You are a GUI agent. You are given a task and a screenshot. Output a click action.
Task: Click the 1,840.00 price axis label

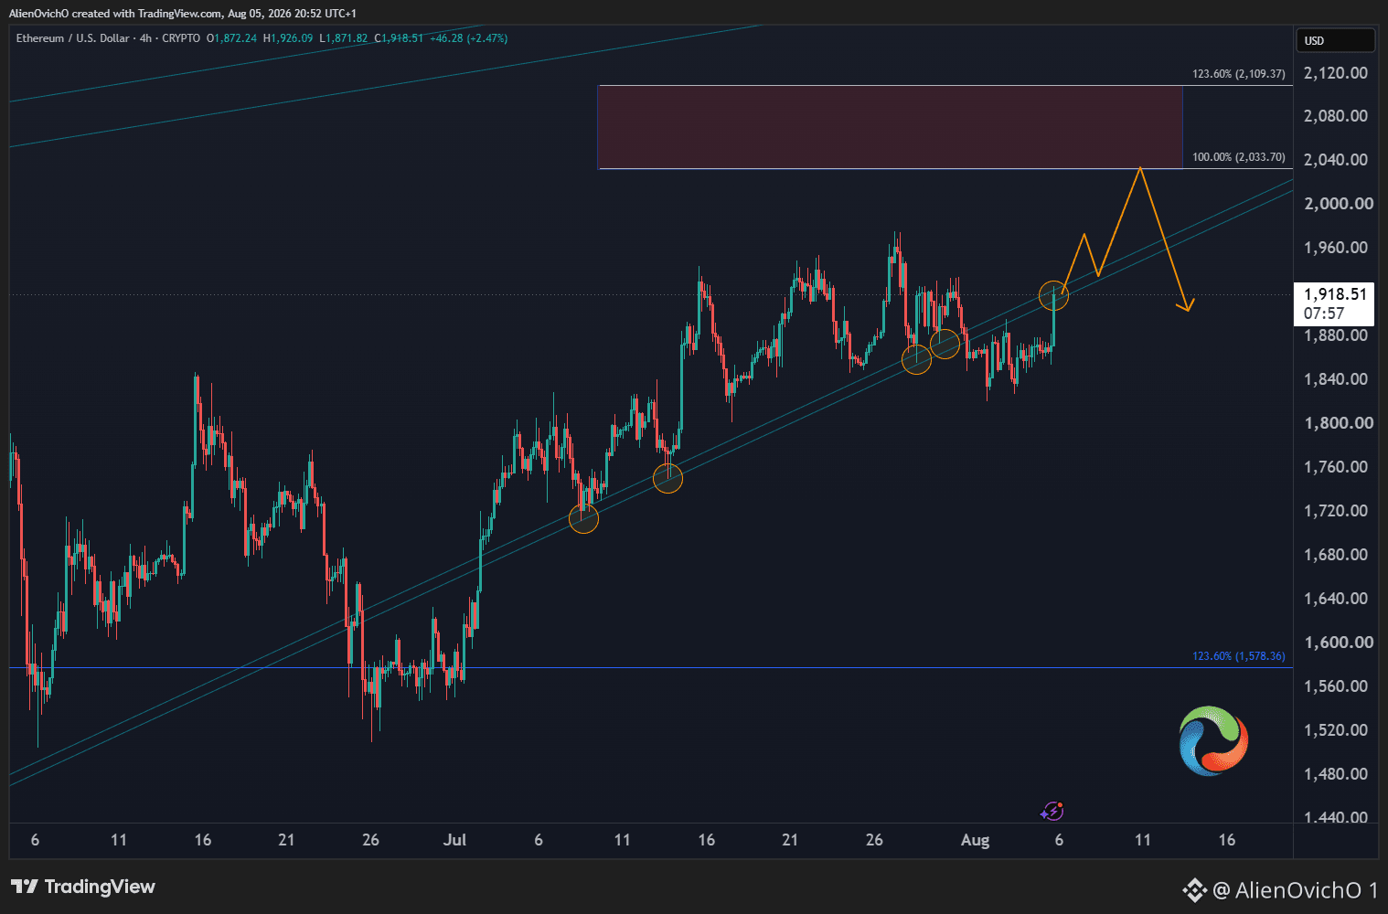(x=1336, y=379)
